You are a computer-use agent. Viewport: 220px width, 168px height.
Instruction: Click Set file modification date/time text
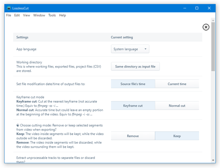(x=51, y=84)
